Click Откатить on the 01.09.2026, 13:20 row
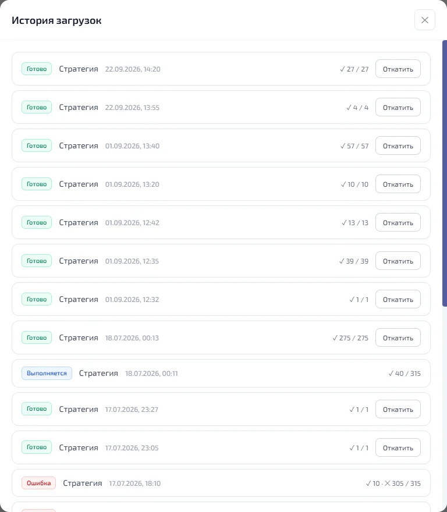This screenshot has height=512, width=447. (398, 184)
